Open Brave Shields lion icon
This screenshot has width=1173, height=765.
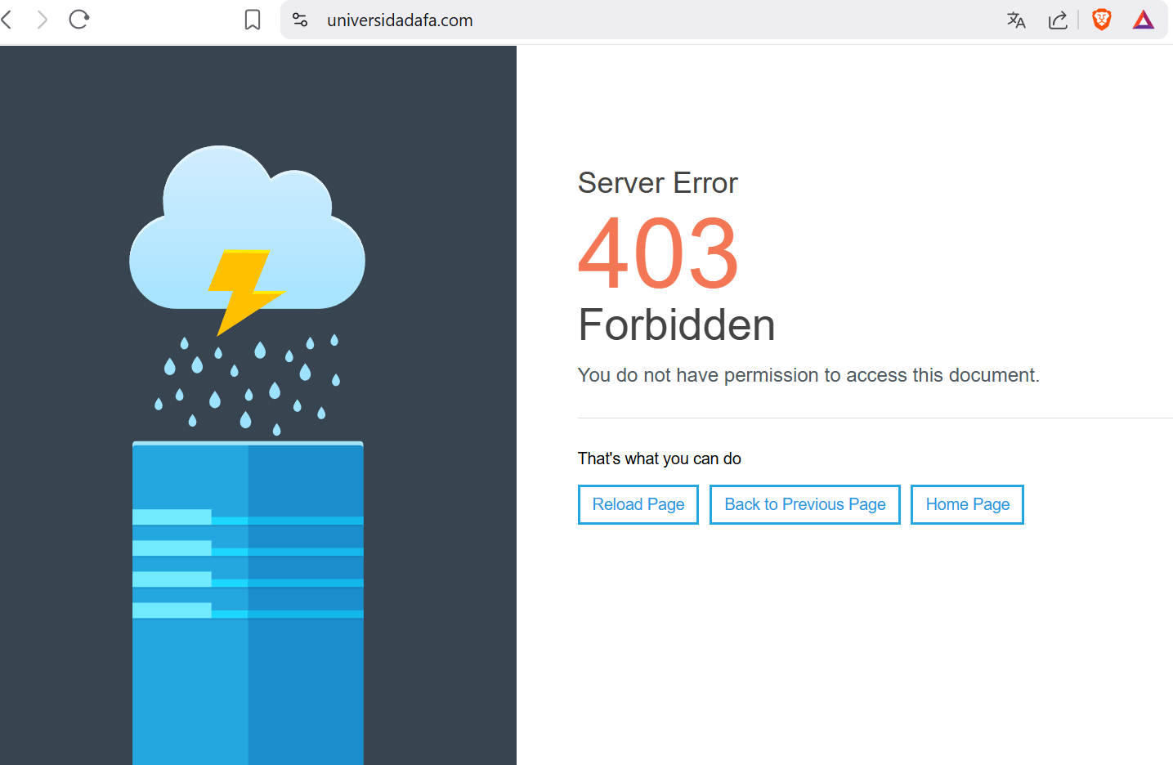[1101, 20]
